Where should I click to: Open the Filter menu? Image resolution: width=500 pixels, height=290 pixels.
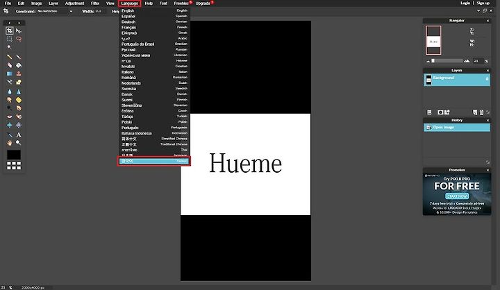[95, 3]
